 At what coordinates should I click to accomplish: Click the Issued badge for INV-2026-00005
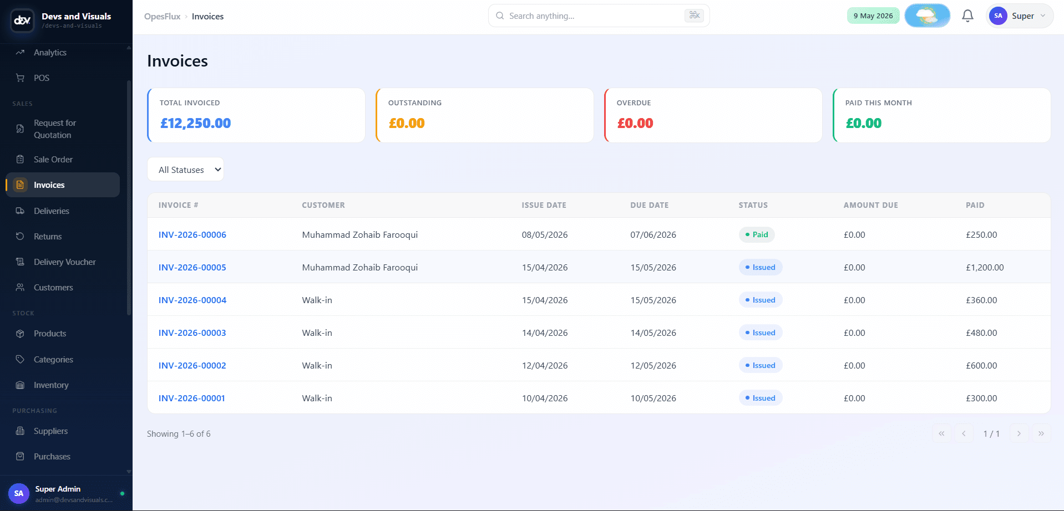761,267
